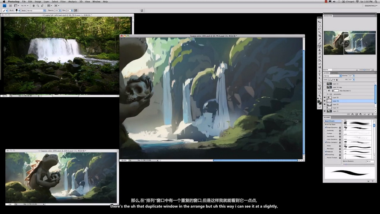Open Spotlight search in the menu bar
This screenshot has width=380, height=214.
click(376, 2)
